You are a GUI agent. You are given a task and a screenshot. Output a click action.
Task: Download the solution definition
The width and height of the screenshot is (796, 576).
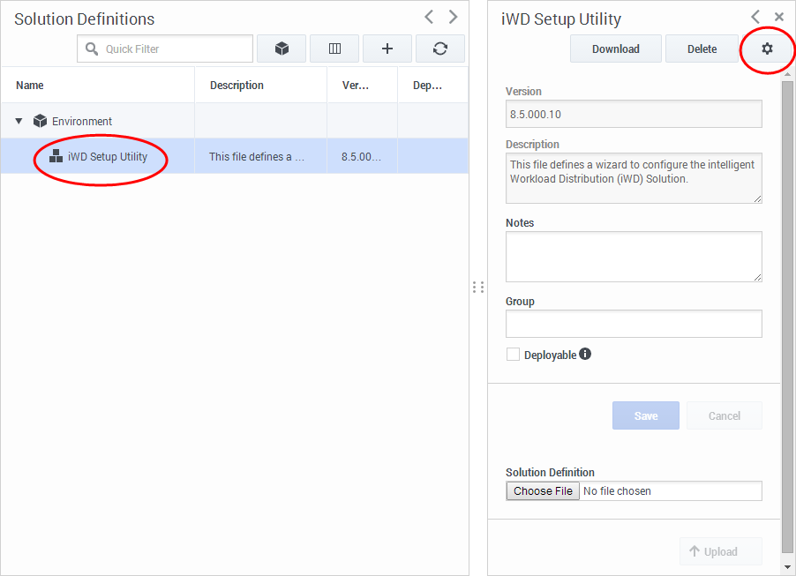tap(616, 49)
